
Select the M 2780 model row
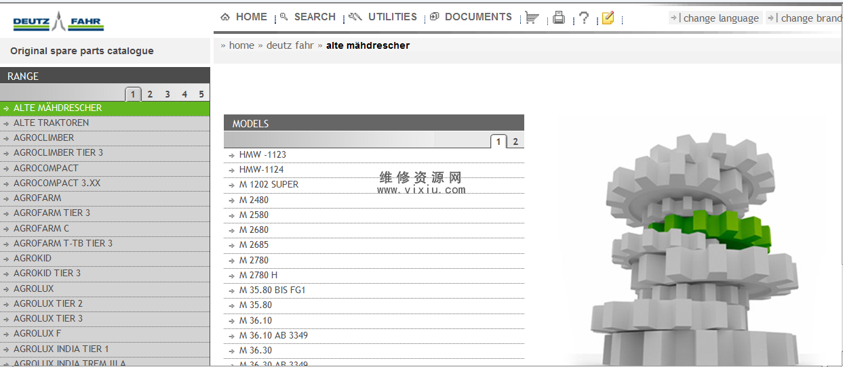(374, 261)
